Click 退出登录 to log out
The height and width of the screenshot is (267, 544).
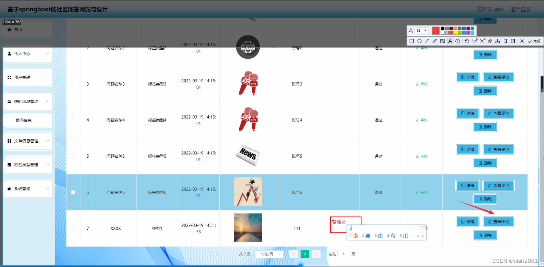(x=520, y=9)
